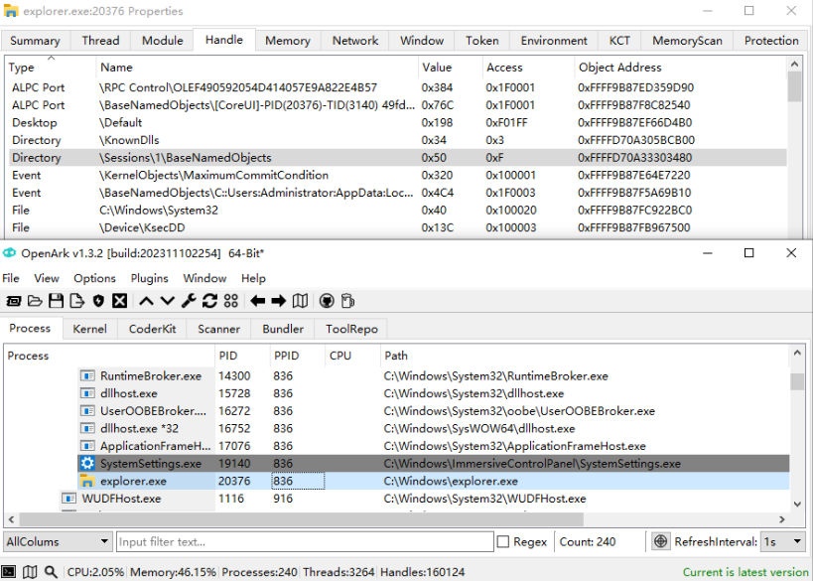Click the PID column header

tap(227, 355)
